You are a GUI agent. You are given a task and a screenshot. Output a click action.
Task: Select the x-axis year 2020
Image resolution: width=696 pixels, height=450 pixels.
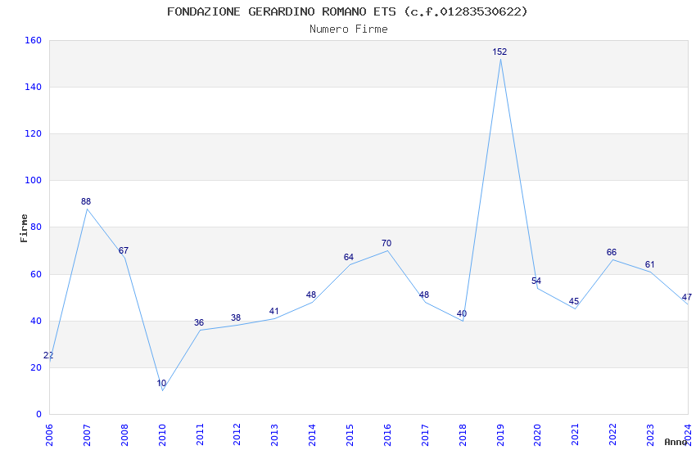pyautogui.click(x=537, y=434)
